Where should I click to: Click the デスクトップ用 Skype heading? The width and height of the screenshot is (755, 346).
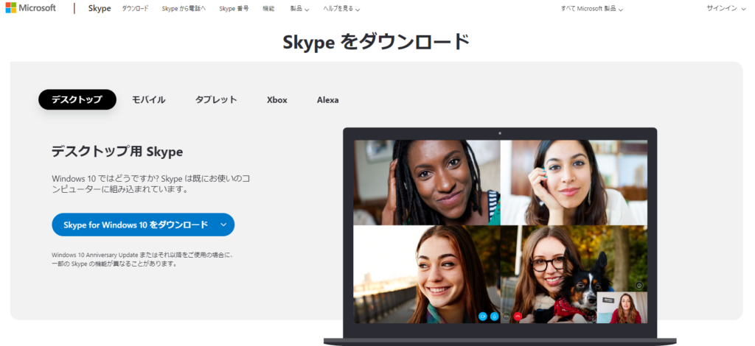(117, 152)
